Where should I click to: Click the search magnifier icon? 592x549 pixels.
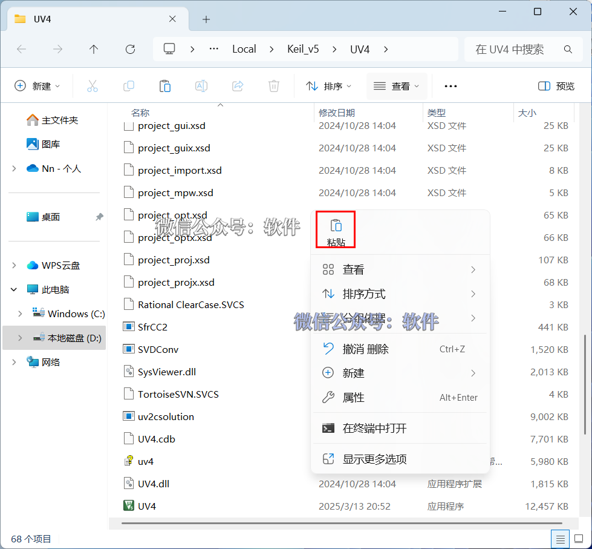coord(567,49)
